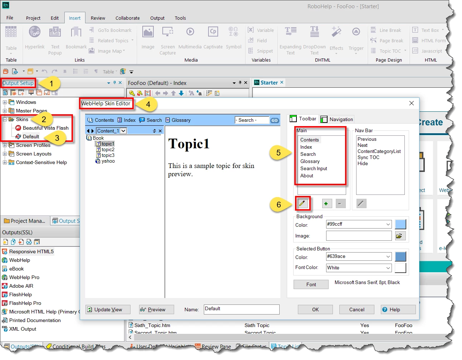Insert Variable from the ribbon
Image resolution: width=462 pixels, height=360 pixels.
point(261,30)
